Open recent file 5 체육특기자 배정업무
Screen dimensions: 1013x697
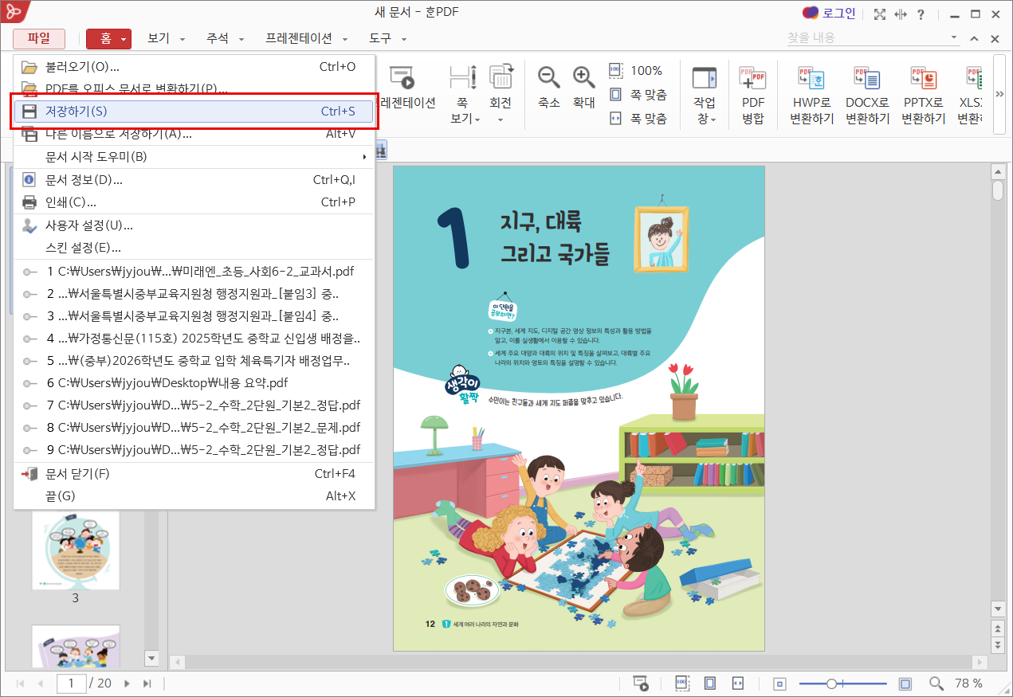coord(194,361)
